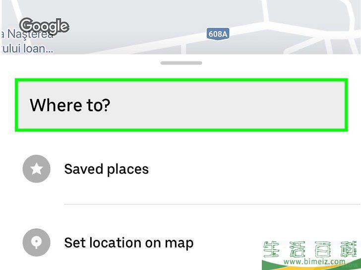Tap the pin icon for Set location
This screenshot has width=361, height=270.
[37, 243]
